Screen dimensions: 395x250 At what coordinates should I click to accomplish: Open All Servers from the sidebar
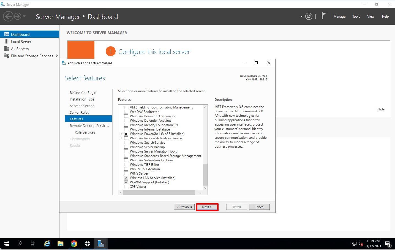tap(19, 48)
